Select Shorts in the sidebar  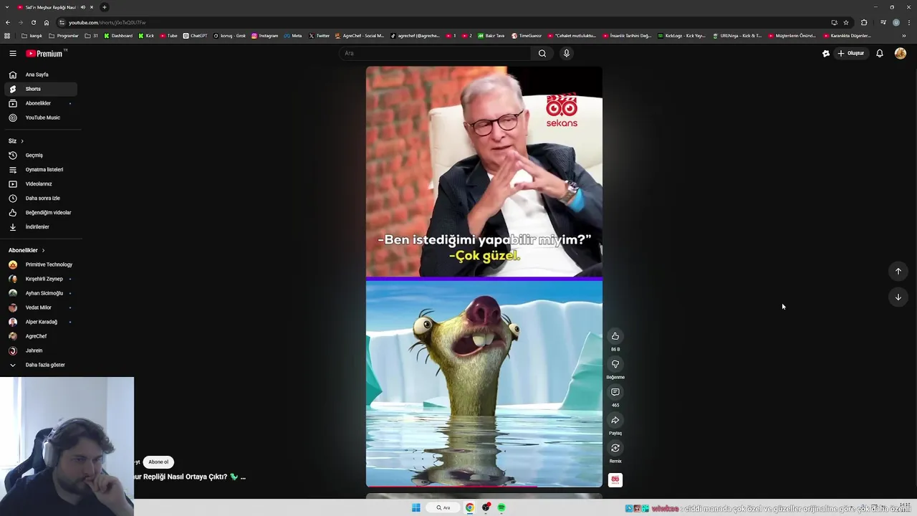coord(40,89)
